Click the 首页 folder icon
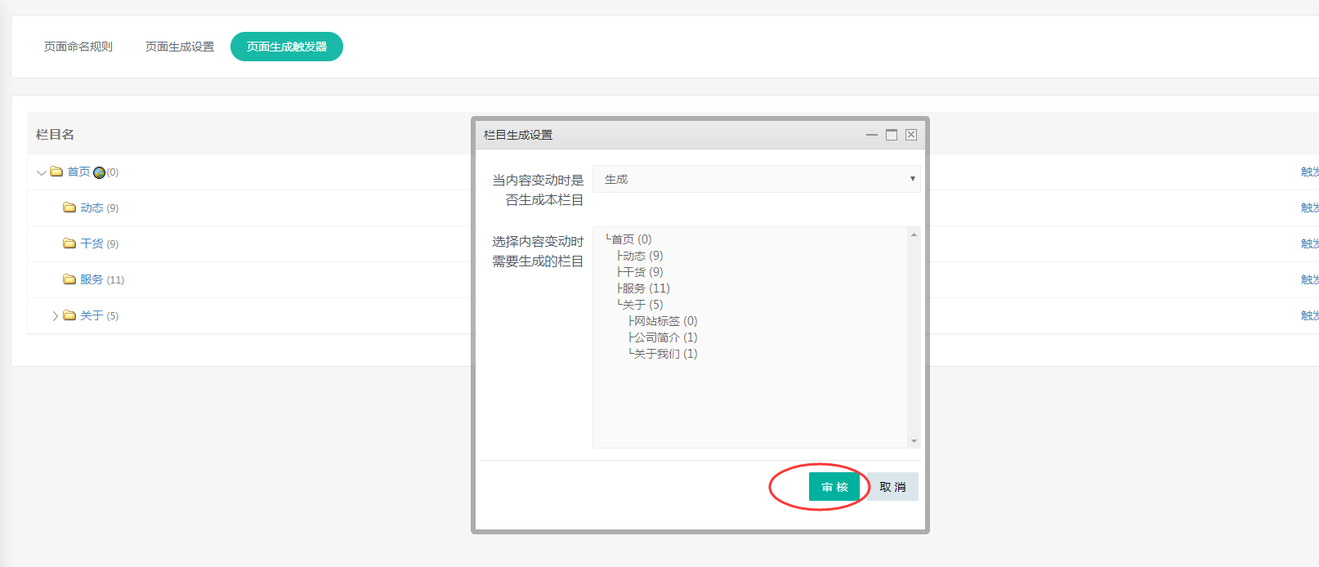 pos(56,172)
